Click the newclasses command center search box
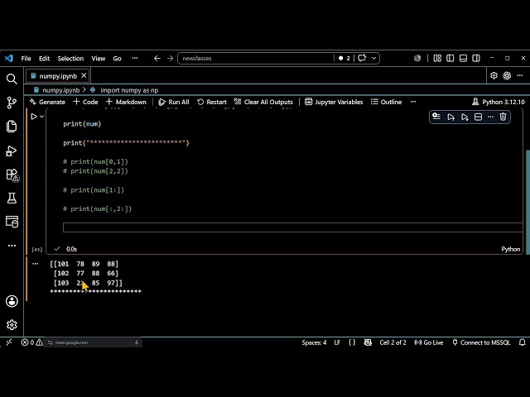The image size is (530, 397). tap(256, 58)
